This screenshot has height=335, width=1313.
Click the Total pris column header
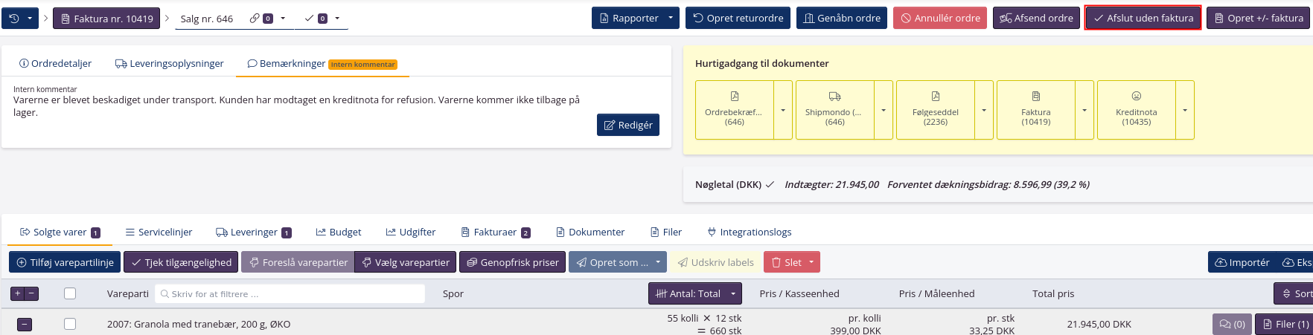(x=1053, y=293)
